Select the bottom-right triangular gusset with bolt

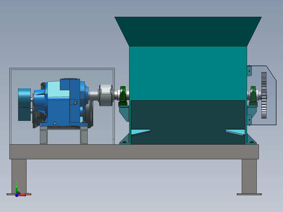(251, 139)
